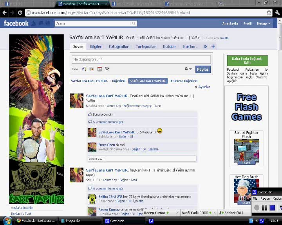Add a new tab with plus button
Image resolution: width=282 pixels, height=225 pixels.
pyautogui.click(x=213, y=46)
